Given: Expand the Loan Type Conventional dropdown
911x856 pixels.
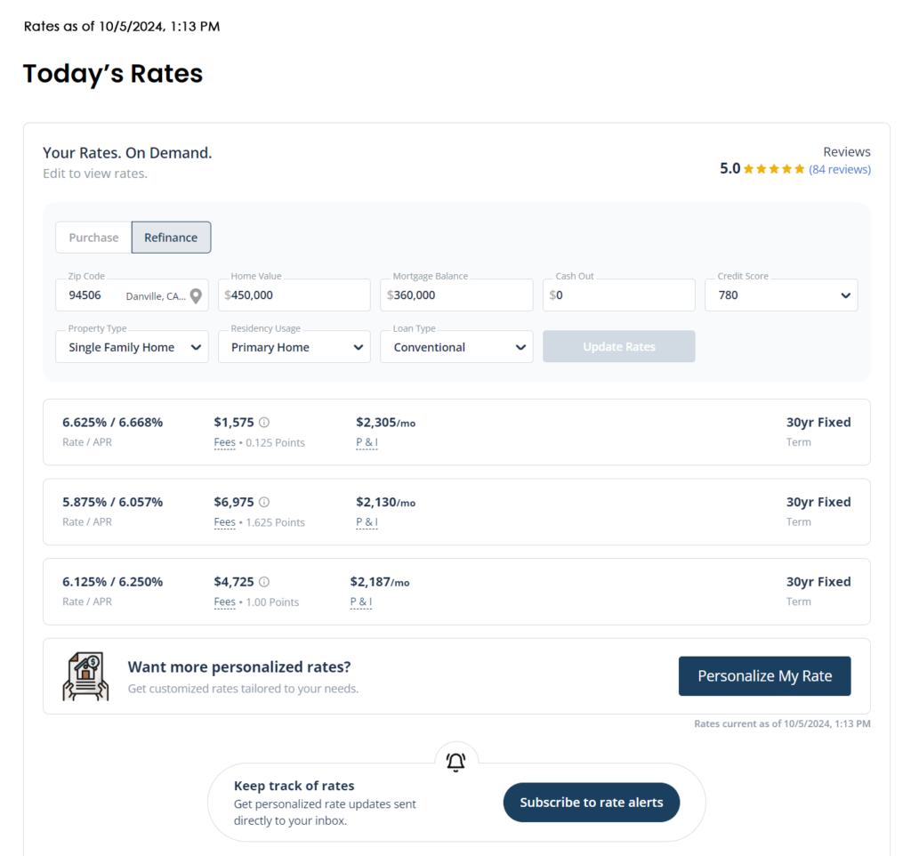Looking at the screenshot, I should pyautogui.click(x=456, y=347).
